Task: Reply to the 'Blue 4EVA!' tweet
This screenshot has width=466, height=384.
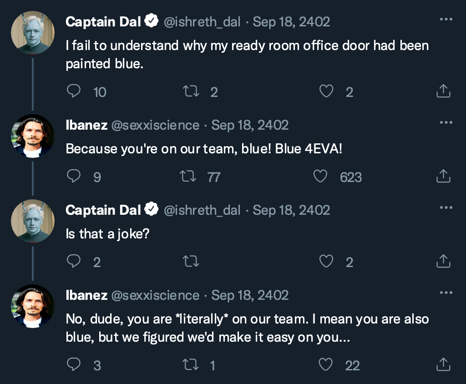Action: (74, 176)
